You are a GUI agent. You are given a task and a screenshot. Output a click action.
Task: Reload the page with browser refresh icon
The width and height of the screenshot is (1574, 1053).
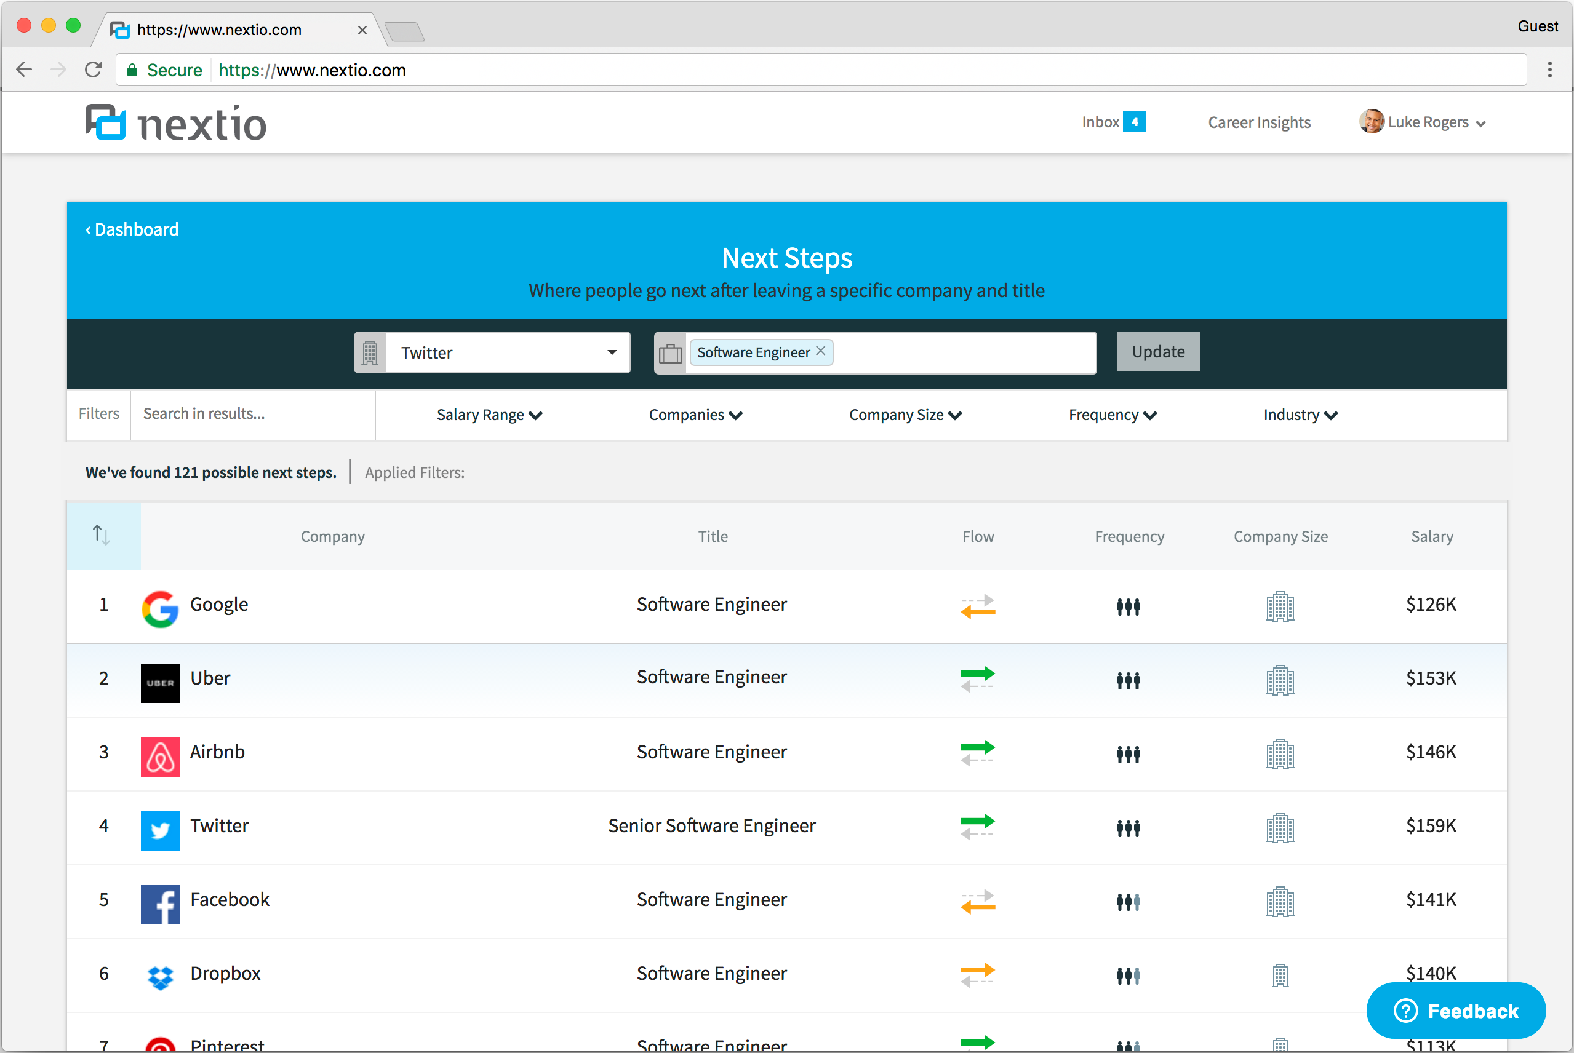(94, 70)
